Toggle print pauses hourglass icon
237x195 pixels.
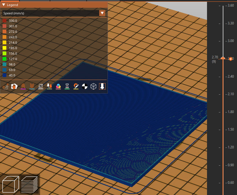tap(67, 86)
